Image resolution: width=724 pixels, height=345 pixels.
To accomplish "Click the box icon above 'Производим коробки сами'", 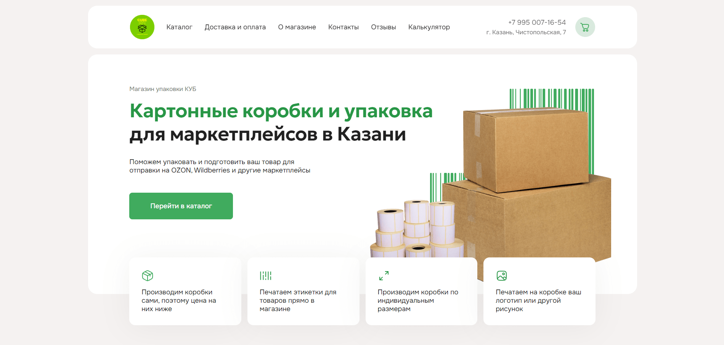I will pyautogui.click(x=148, y=275).
